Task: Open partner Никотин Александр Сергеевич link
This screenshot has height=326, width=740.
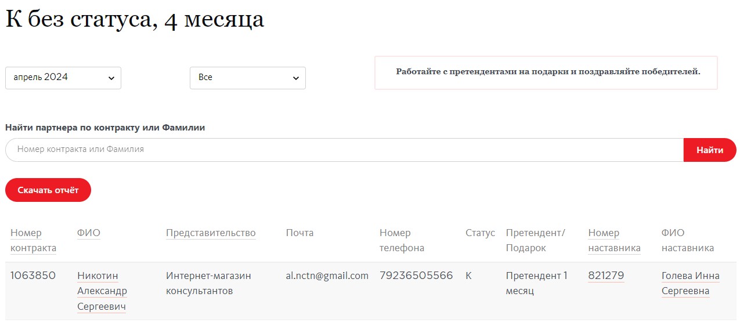Action: tap(102, 291)
